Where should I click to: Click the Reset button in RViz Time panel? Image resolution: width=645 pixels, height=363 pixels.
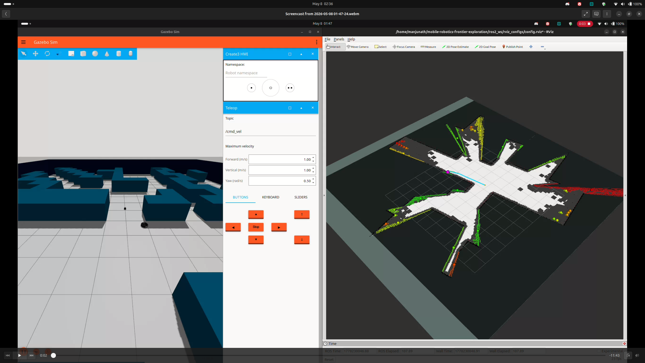[329, 359]
